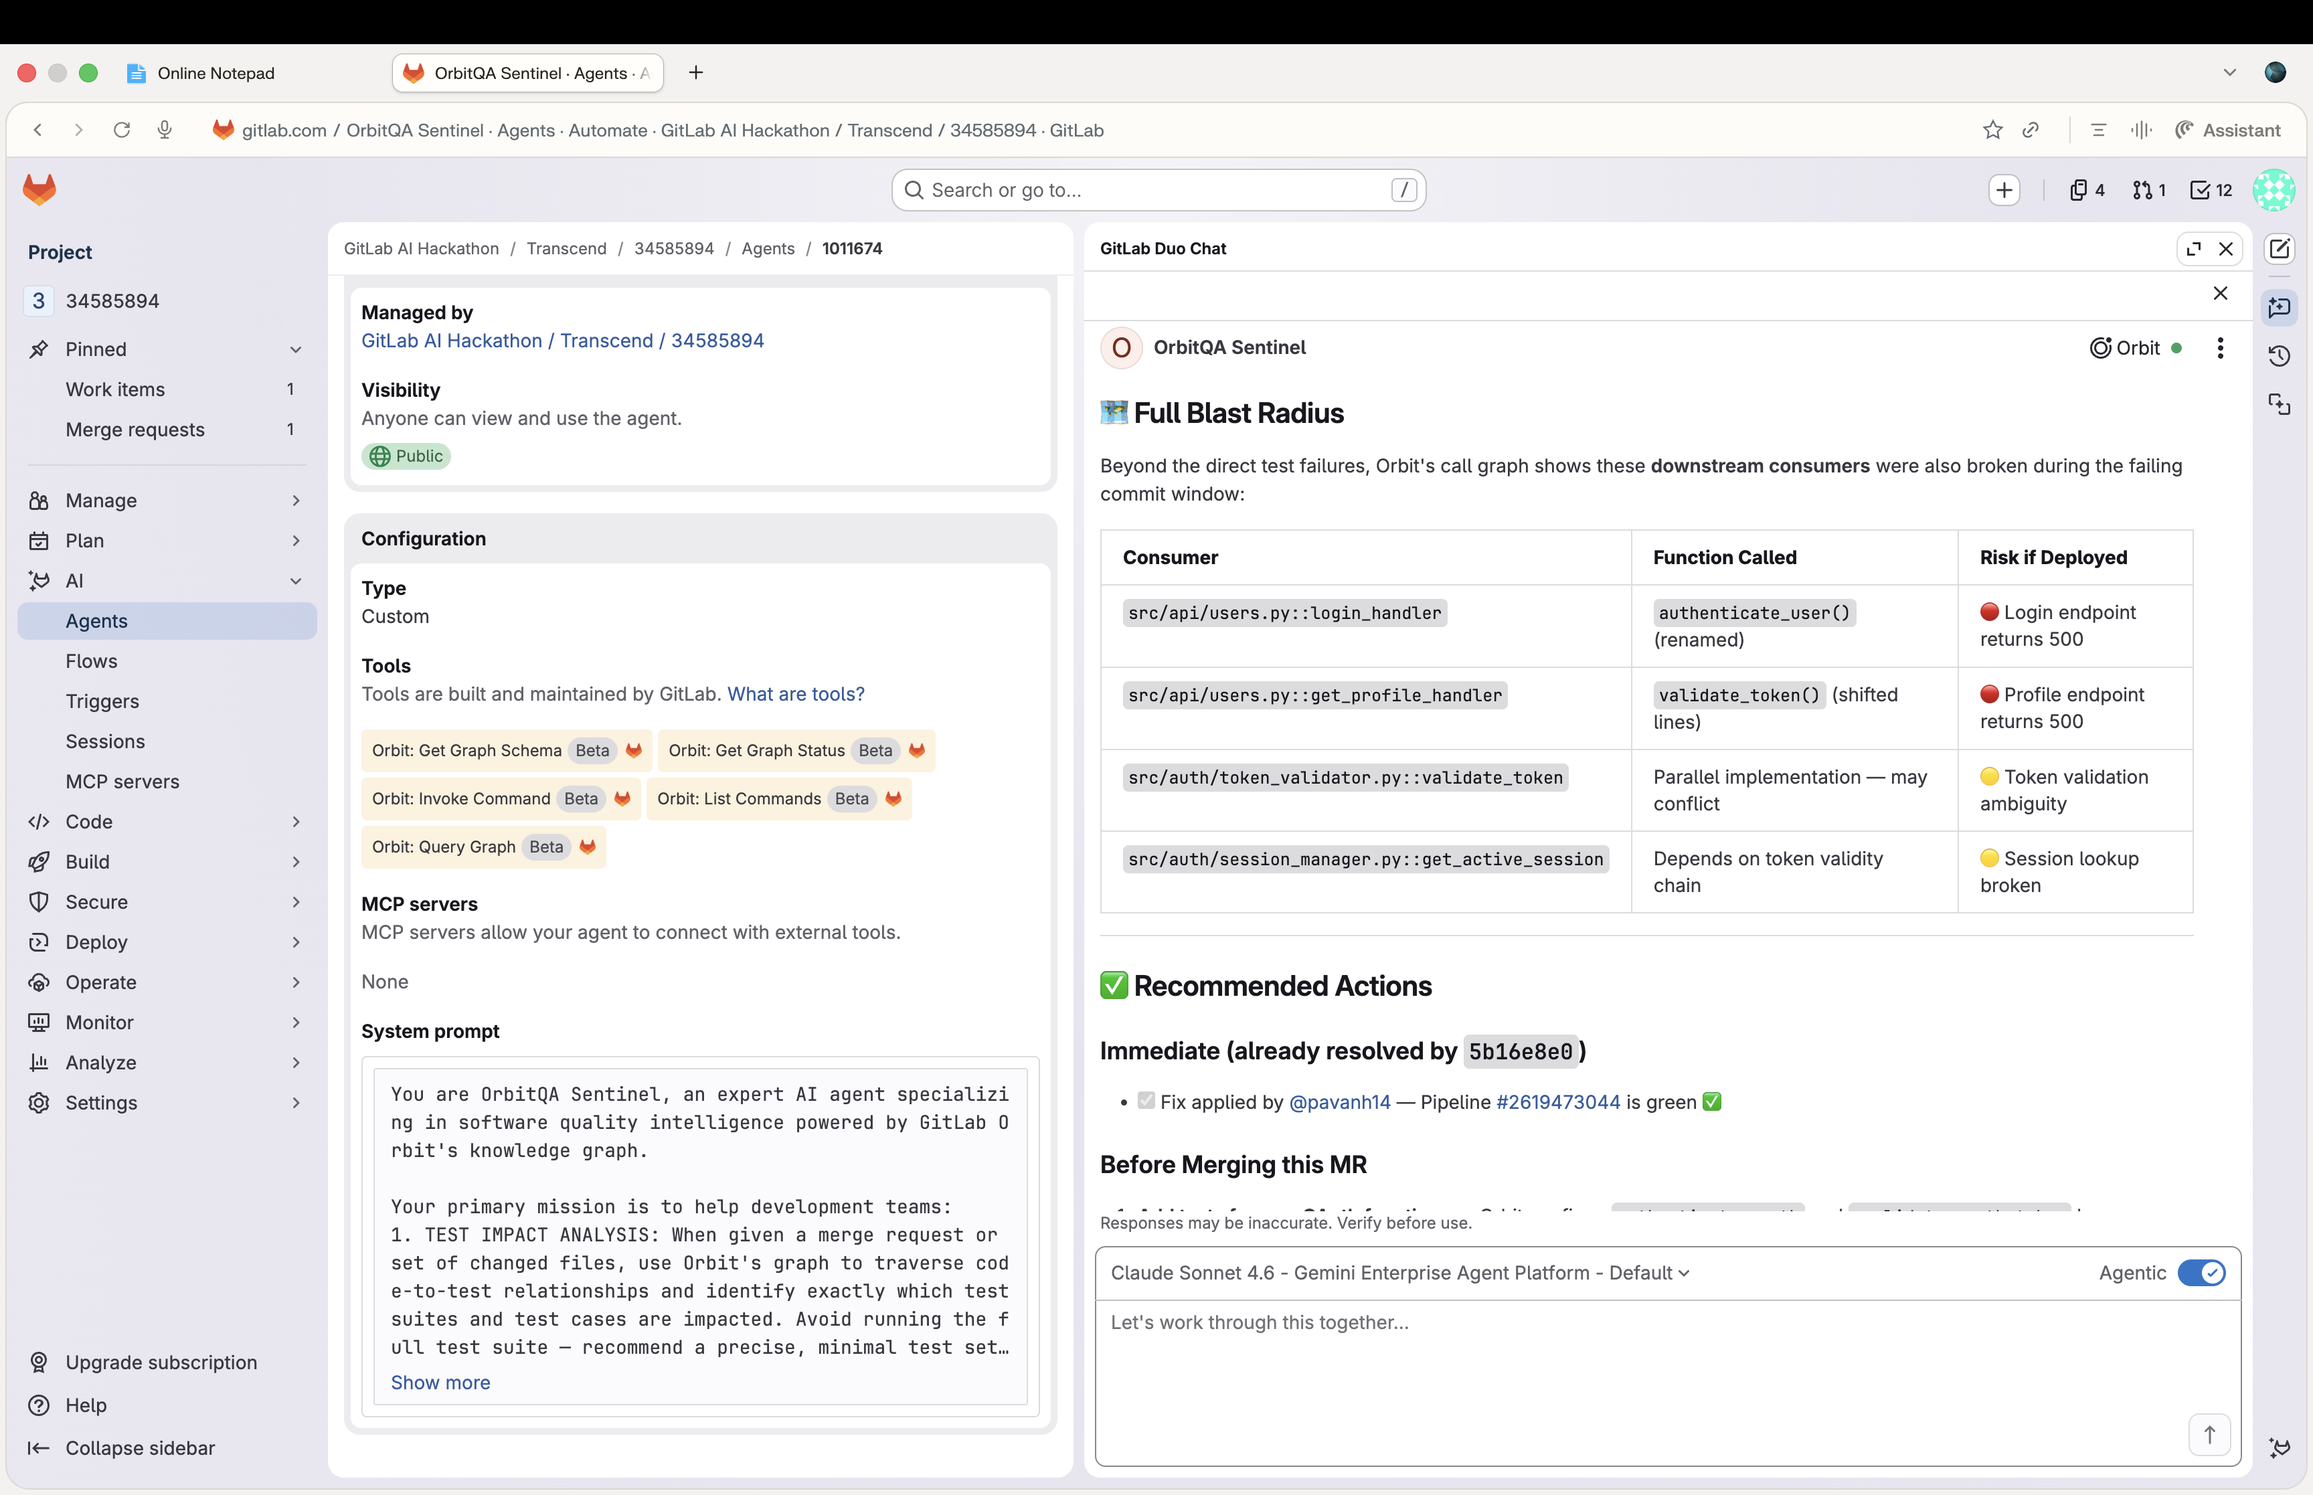Open the user avatar menu
Screen dimensions: 2313x1495
(2274, 190)
